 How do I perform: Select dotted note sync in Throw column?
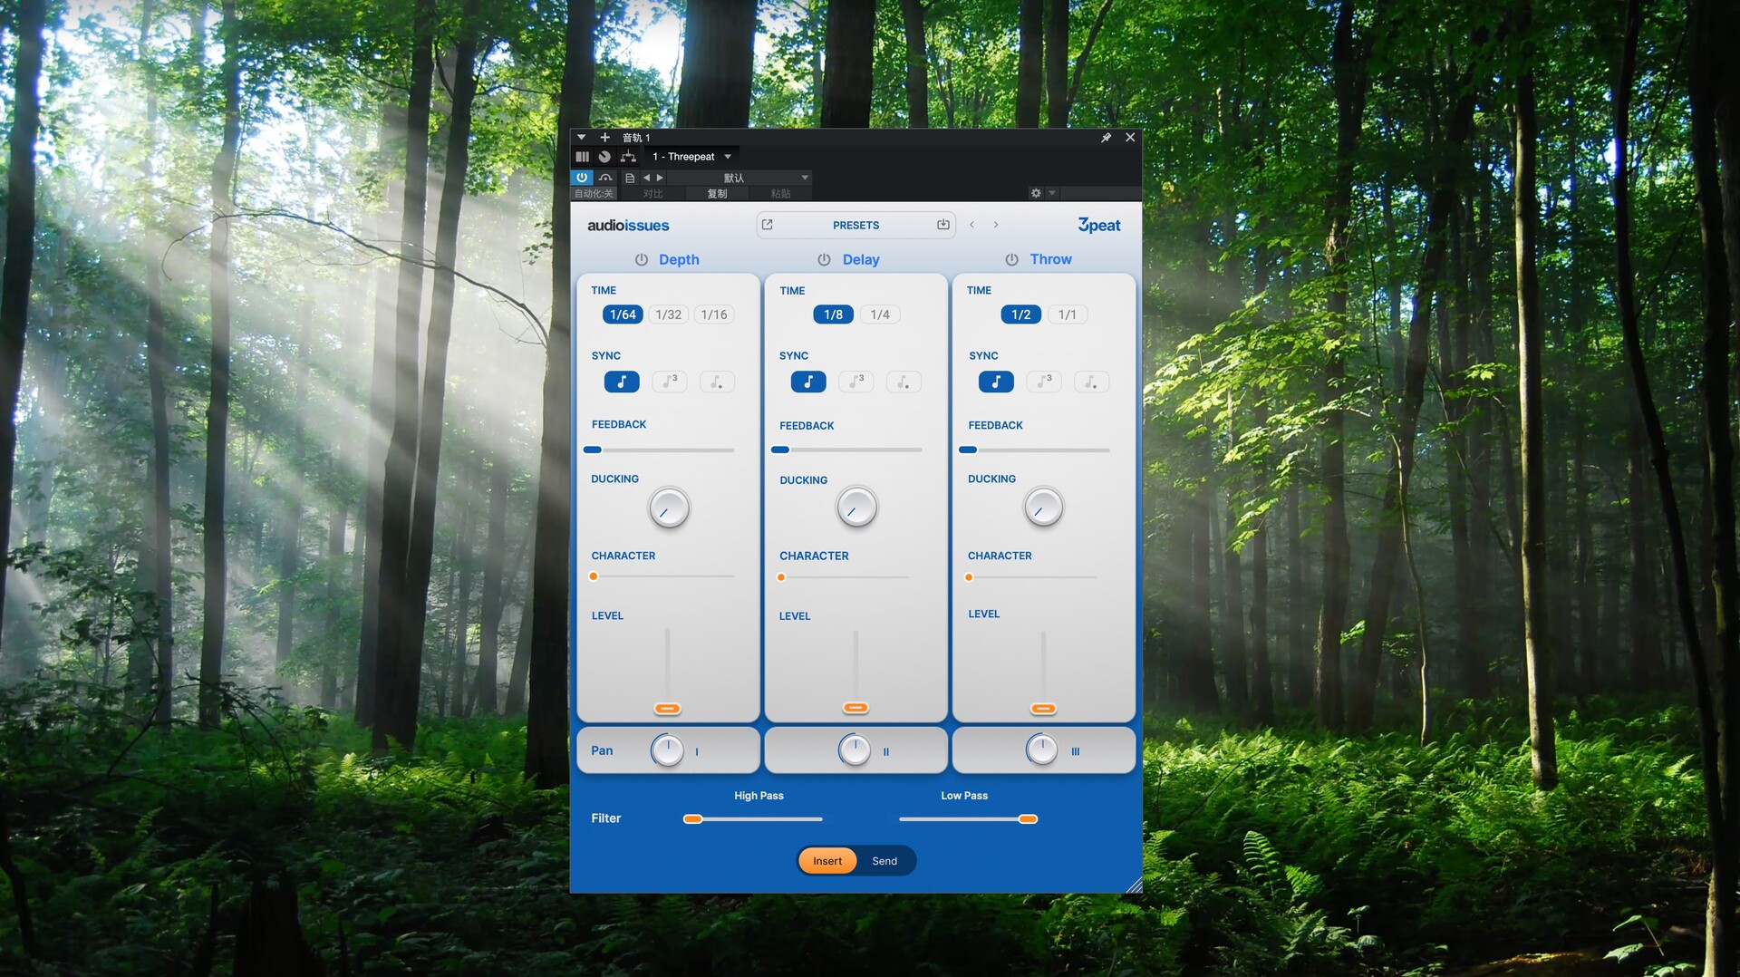coord(1090,382)
